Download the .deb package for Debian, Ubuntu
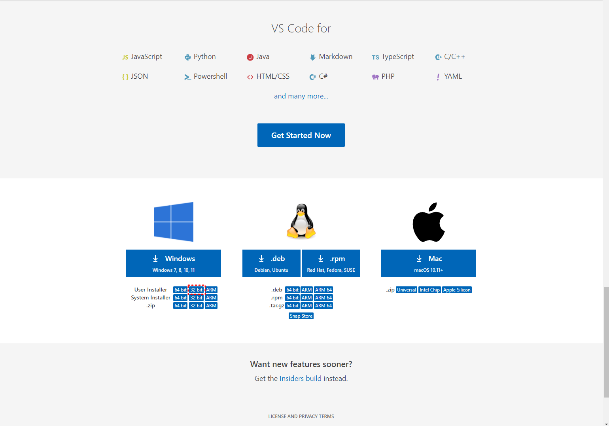Viewport: 609px width, 426px height. pos(271,263)
